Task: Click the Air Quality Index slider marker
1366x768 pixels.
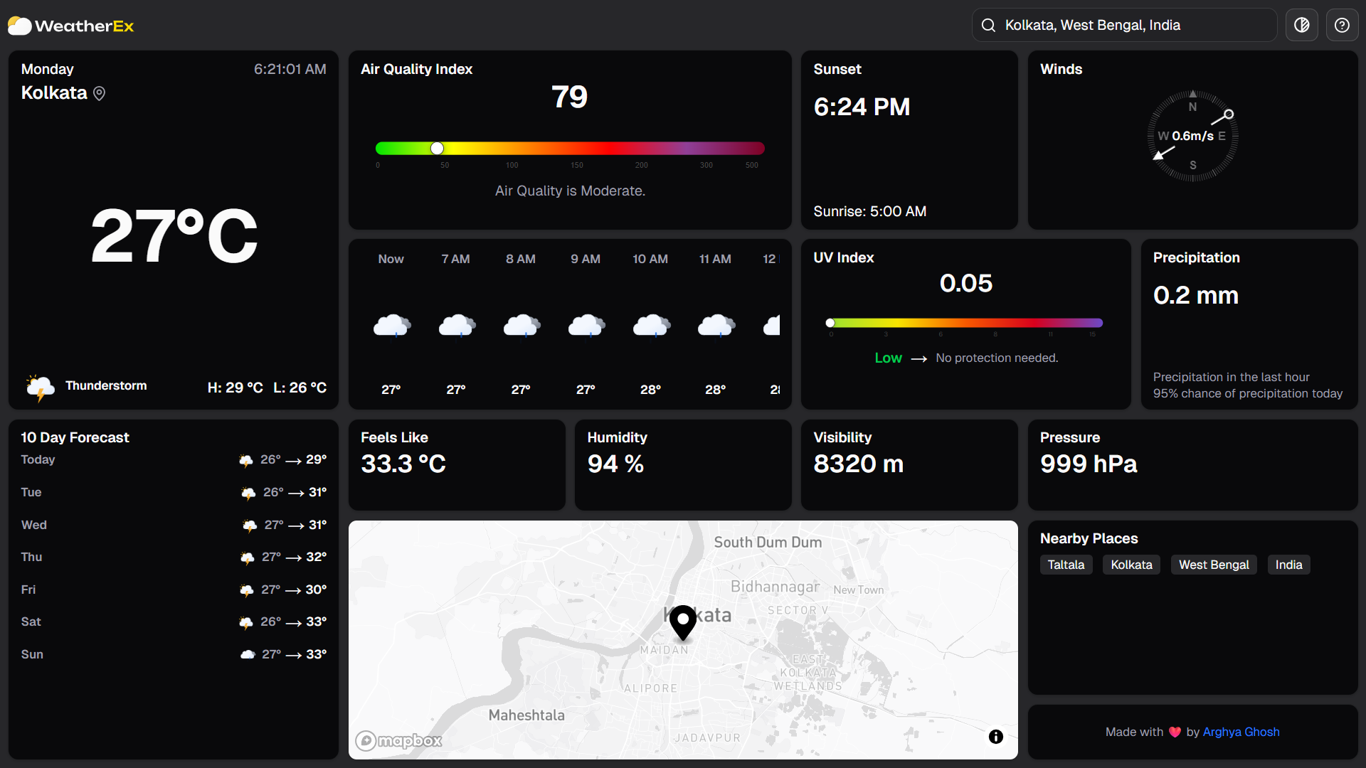Action: pyautogui.click(x=437, y=148)
